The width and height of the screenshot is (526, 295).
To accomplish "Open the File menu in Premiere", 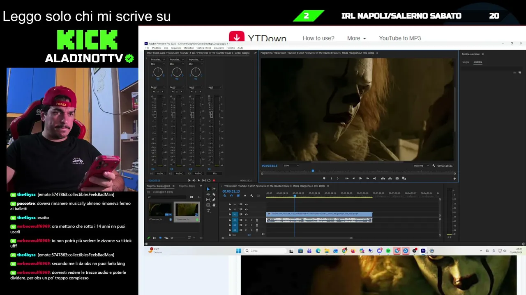I will coord(147,48).
